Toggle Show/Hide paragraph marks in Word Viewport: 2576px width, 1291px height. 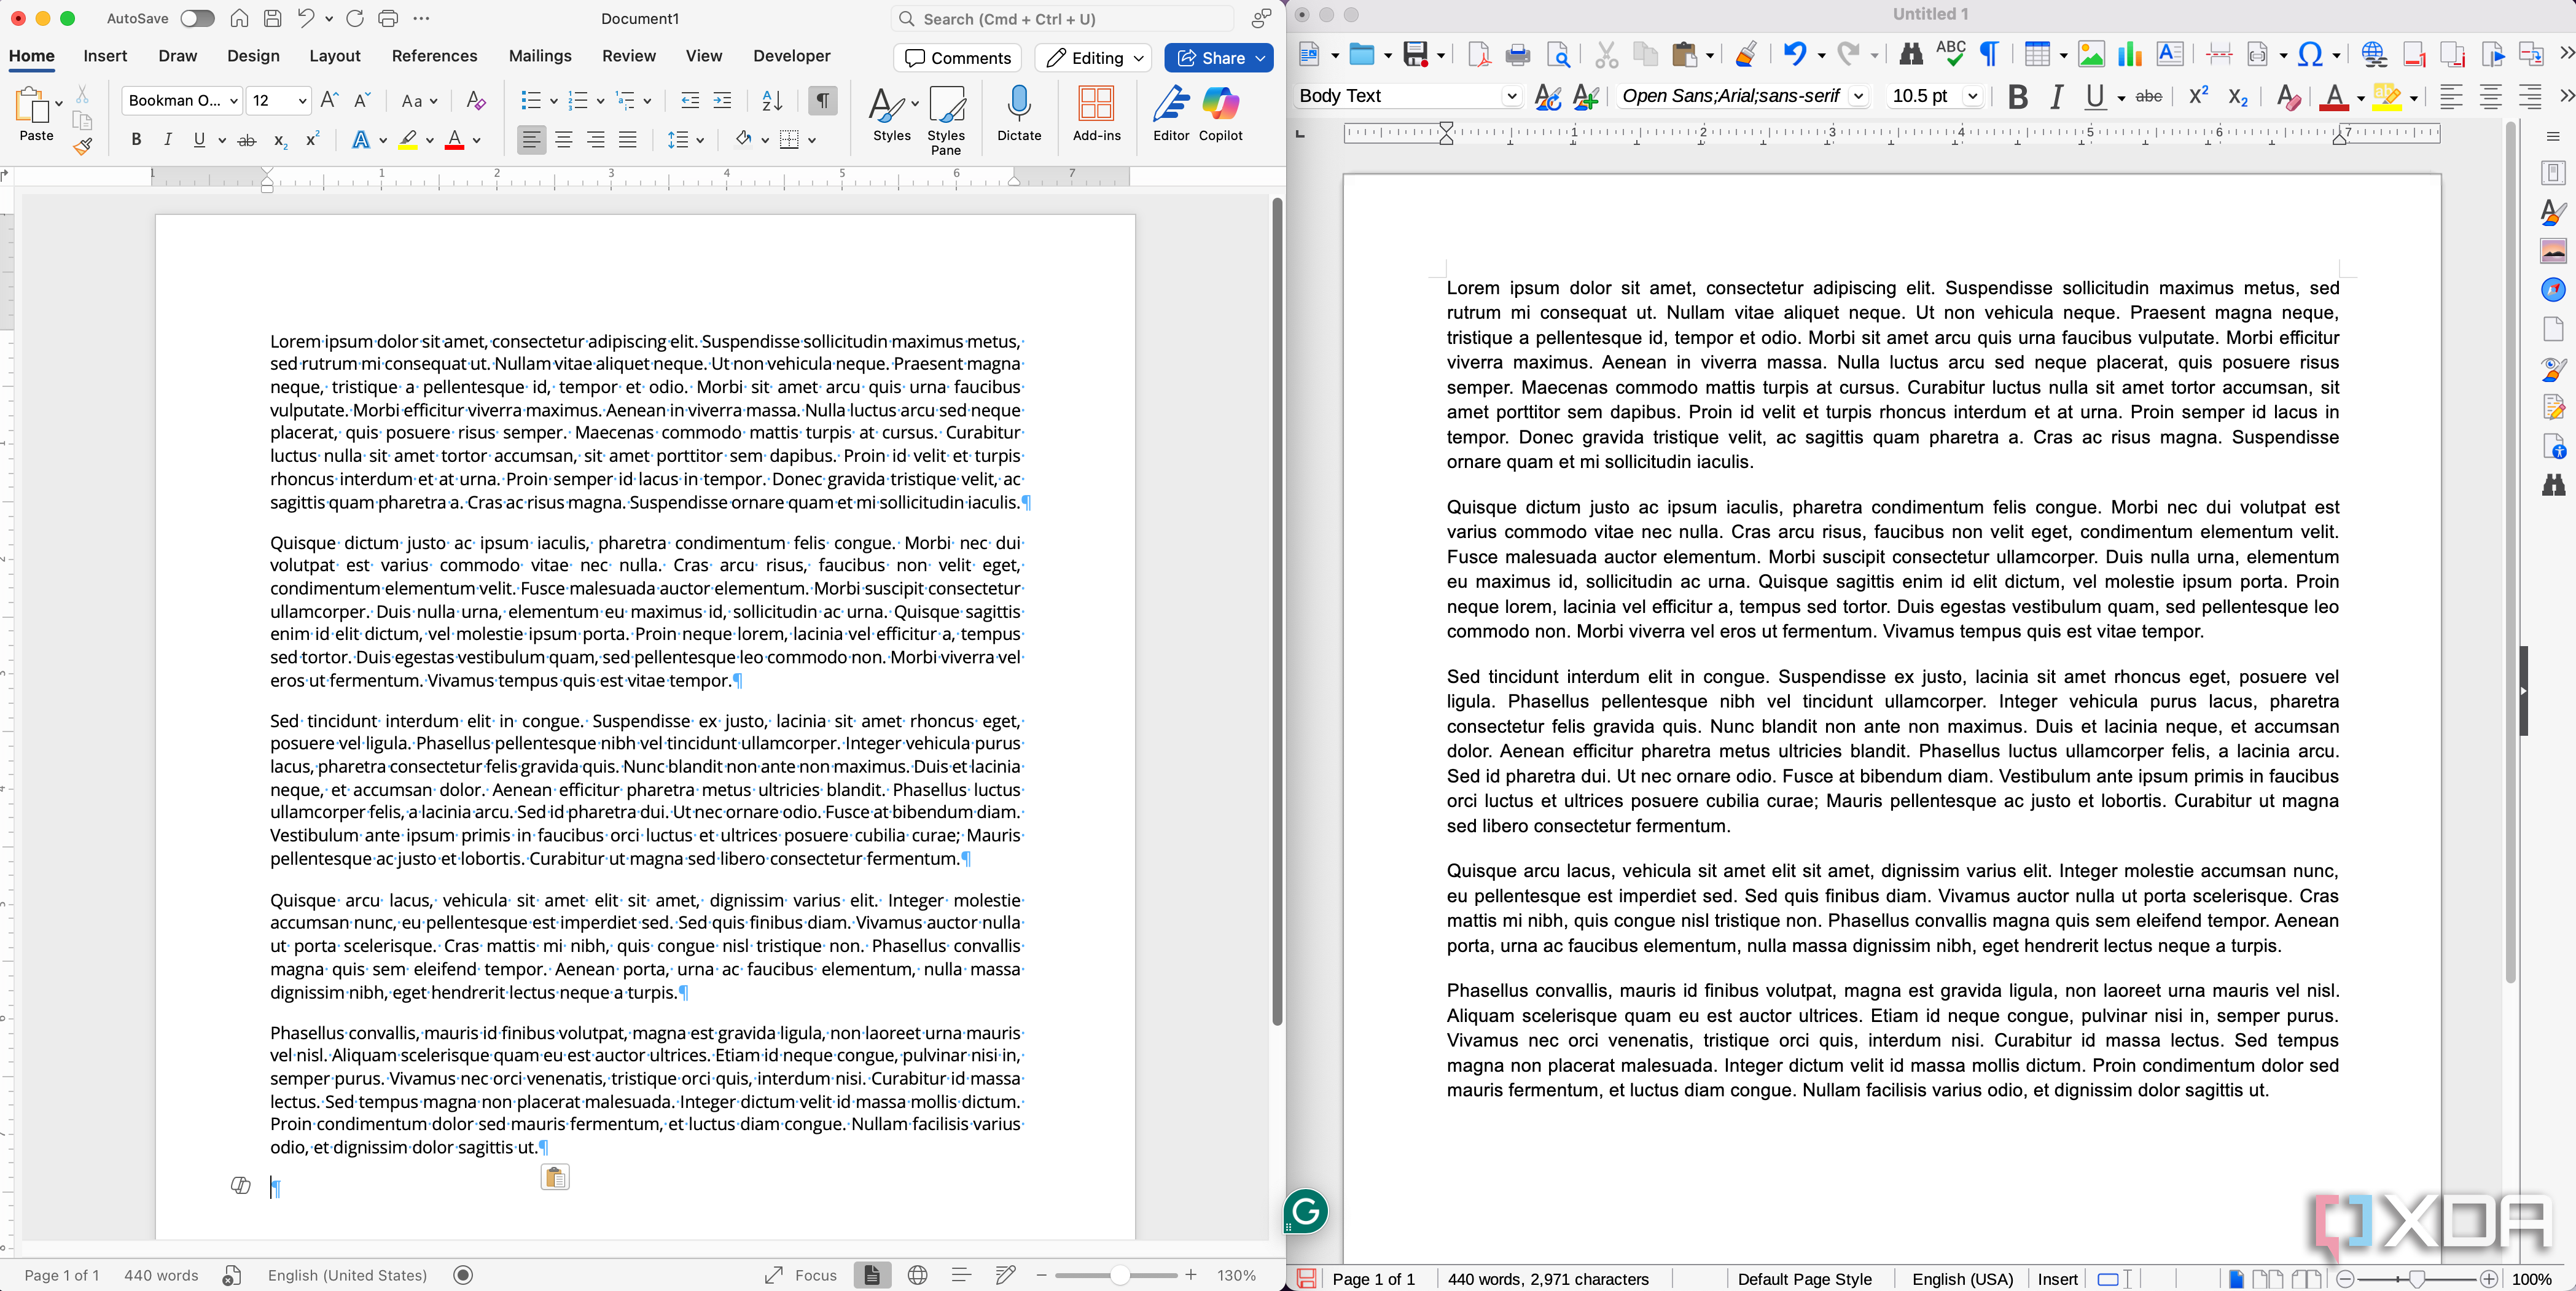point(822,101)
